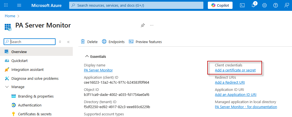Viewport: 292px width, 117px height.
Task: Open Cloud Shell from the top bar
Action: (x=242, y=5)
